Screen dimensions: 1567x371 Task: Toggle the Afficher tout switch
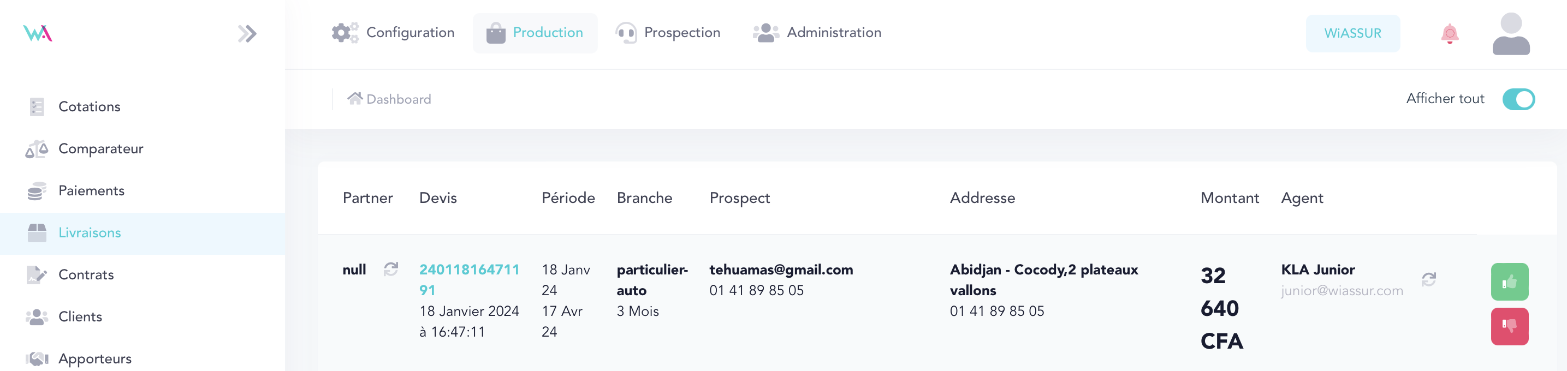click(1518, 99)
